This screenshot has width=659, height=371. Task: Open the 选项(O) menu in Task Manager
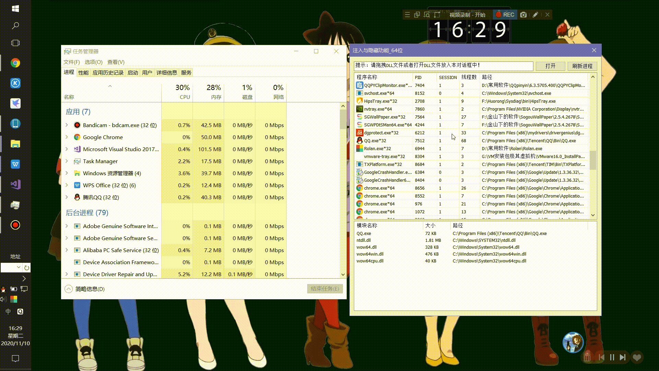point(93,62)
